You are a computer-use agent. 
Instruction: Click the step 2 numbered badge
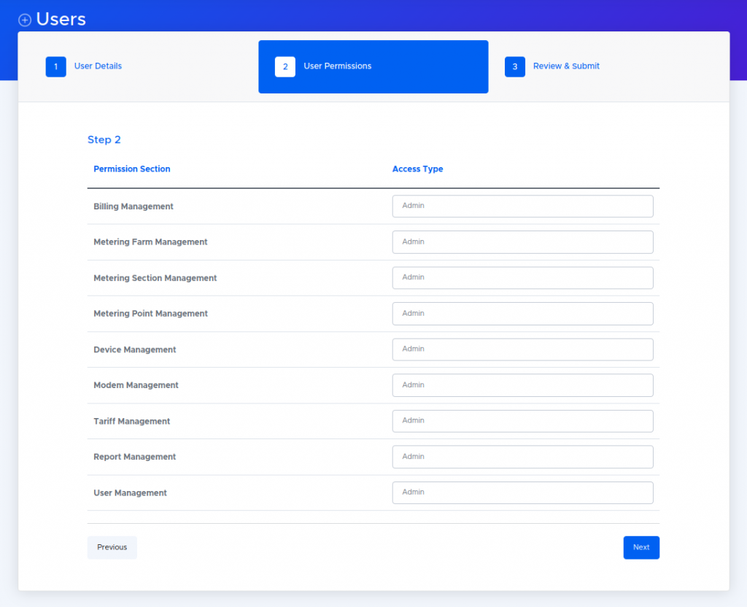point(284,66)
